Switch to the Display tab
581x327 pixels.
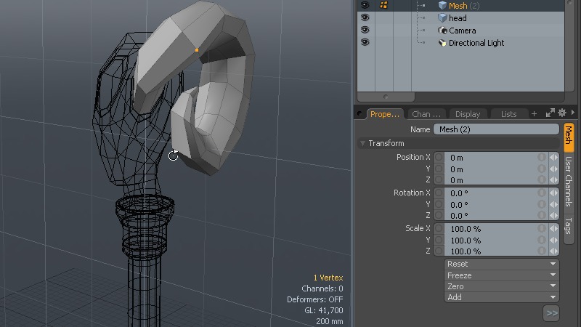coord(468,114)
